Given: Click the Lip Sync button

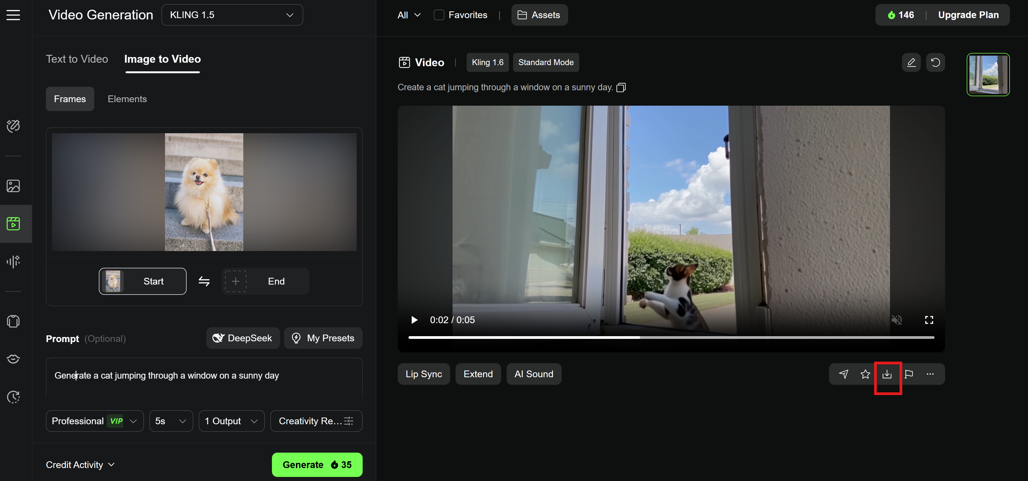Looking at the screenshot, I should click(x=424, y=374).
